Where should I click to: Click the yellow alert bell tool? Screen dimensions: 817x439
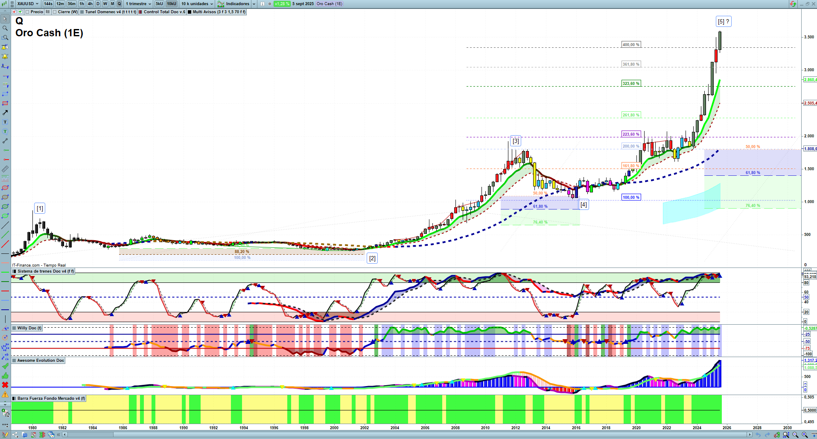(x=5, y=56)
